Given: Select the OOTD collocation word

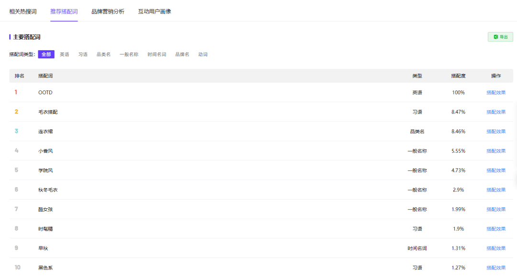Looking at the screenshot, I should pos(45,93).
